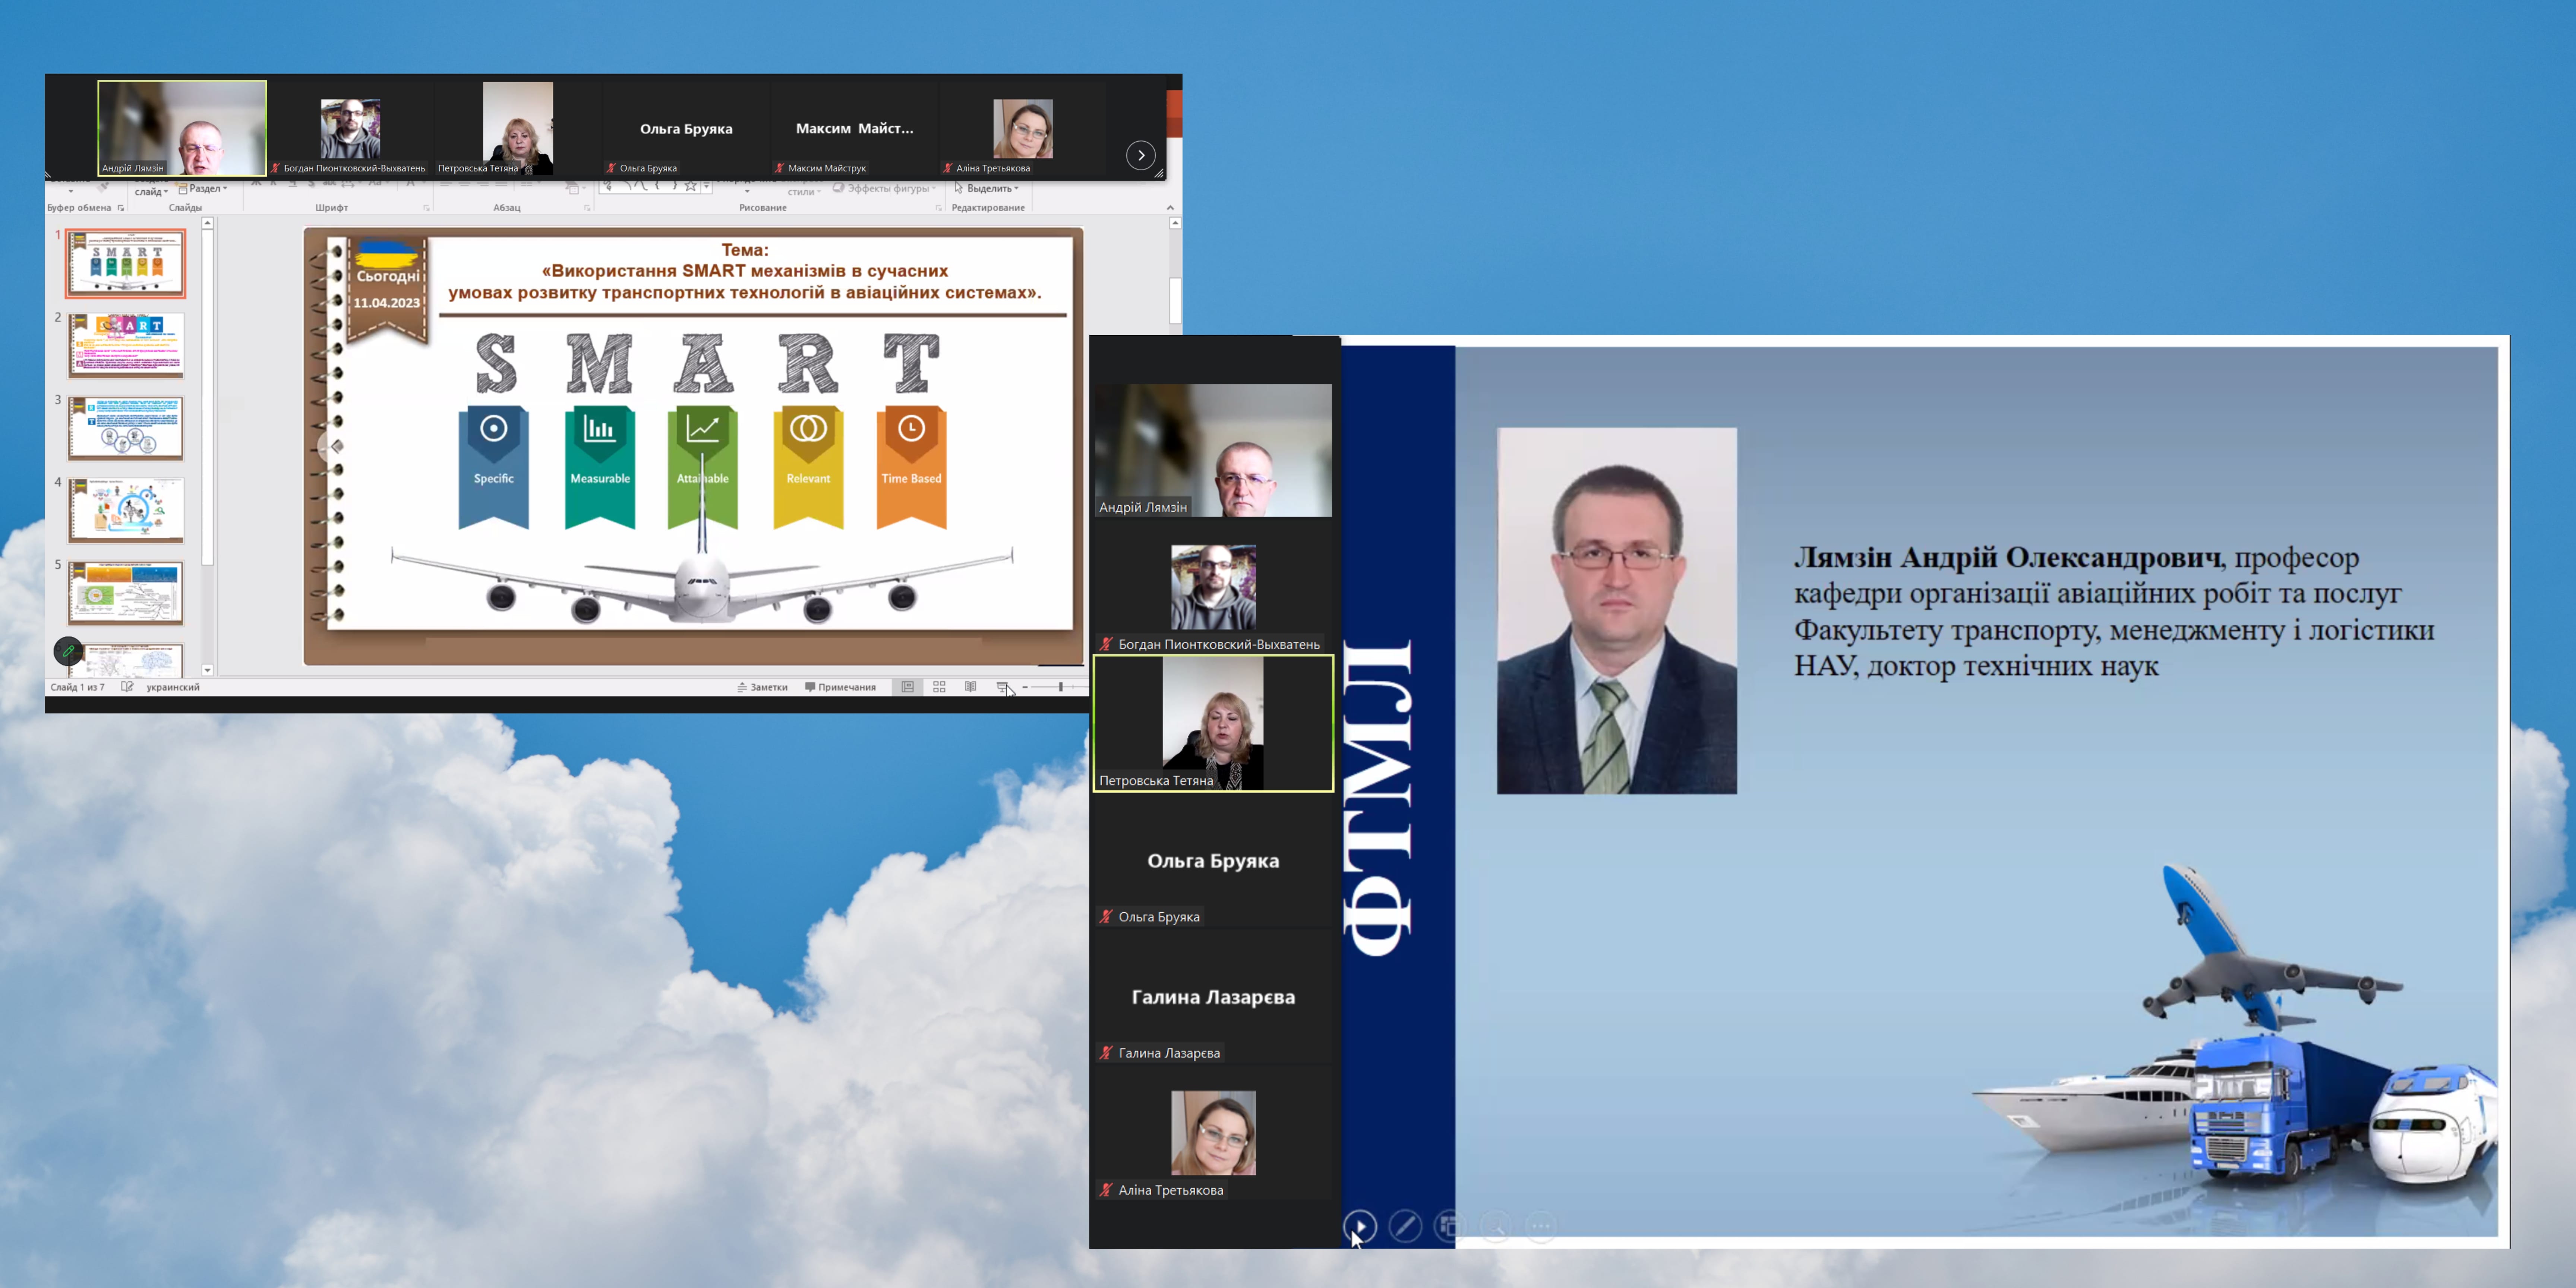This screenshot has width=2576, height=1288.
Task: Click spell check icon in status bar
Action: click(127, 687)
